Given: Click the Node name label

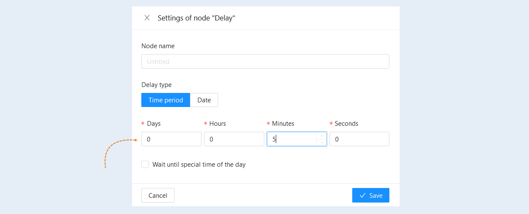Looking at the screenshot, I should [158, 46].
